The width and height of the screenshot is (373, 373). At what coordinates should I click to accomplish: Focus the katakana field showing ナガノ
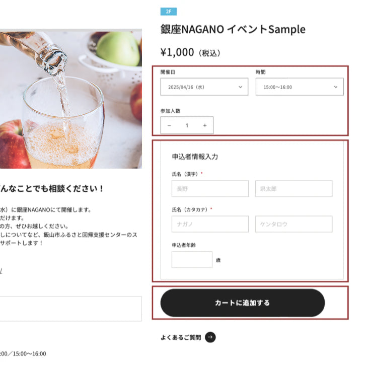coord(210,224)
